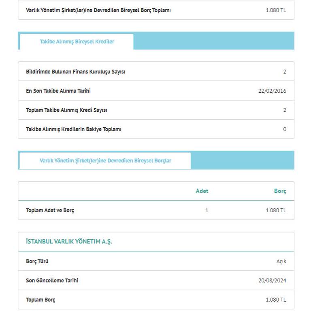Select the Adet value 1

(207, 211)
